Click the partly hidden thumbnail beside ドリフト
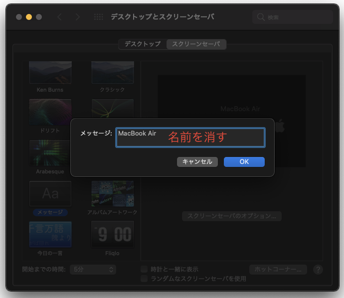The width and height of the screenshot is (344, 298). (113, 109)
